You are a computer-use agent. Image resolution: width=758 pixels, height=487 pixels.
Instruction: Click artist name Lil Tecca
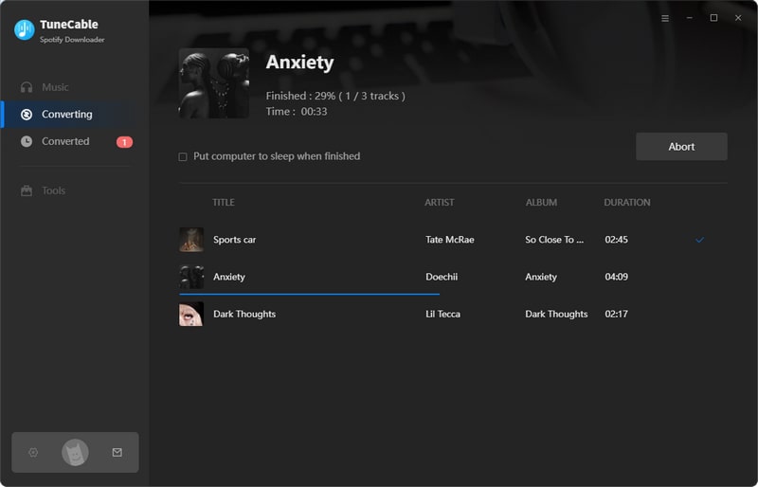442,314
